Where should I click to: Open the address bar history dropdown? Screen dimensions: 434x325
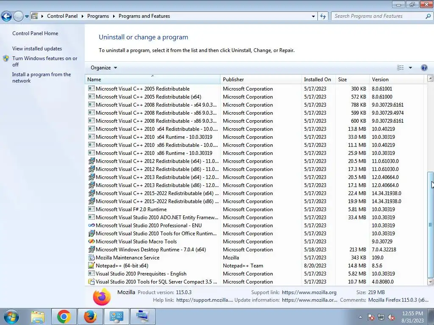point(313,17)
